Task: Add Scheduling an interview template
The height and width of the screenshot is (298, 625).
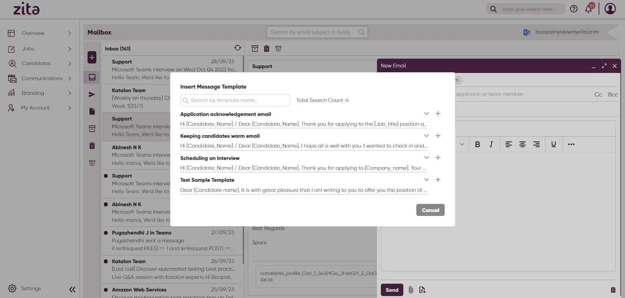Action: click(x=438, y=158)
